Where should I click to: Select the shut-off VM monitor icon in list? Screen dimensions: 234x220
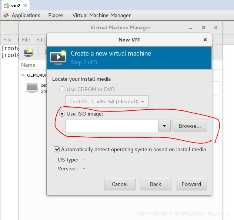pos(32,88)
